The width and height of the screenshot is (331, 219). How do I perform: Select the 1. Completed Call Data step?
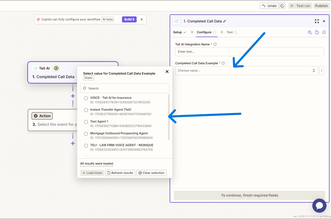(x=53, y=77)
